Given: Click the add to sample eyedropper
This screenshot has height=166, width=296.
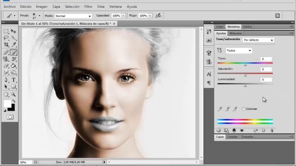Looking at the screenshot, I should 228,109.
